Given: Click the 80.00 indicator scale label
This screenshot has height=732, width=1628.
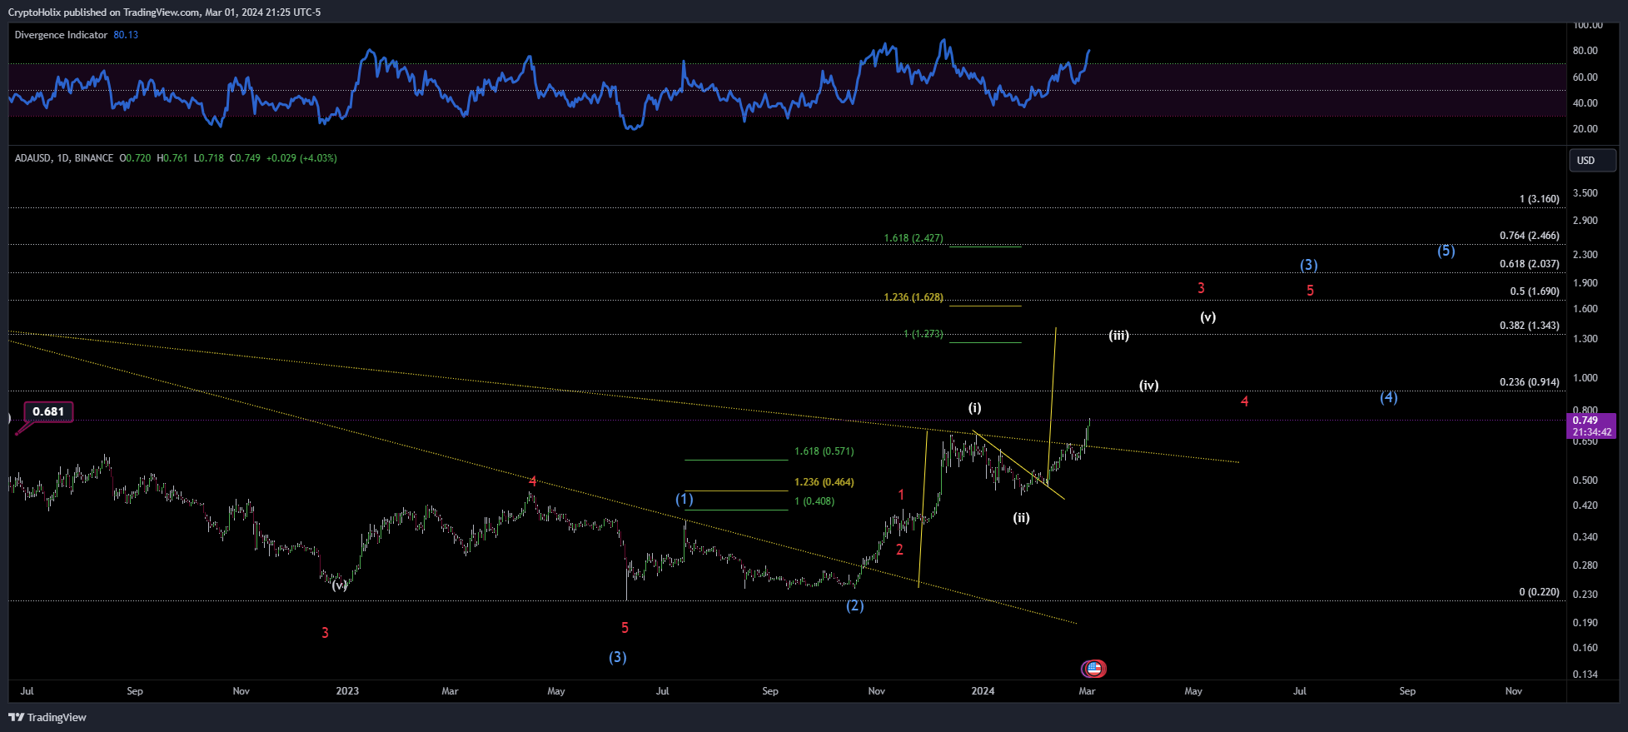Looking at the screenshot, I should pyautogui.click(x=1585, y=51).
